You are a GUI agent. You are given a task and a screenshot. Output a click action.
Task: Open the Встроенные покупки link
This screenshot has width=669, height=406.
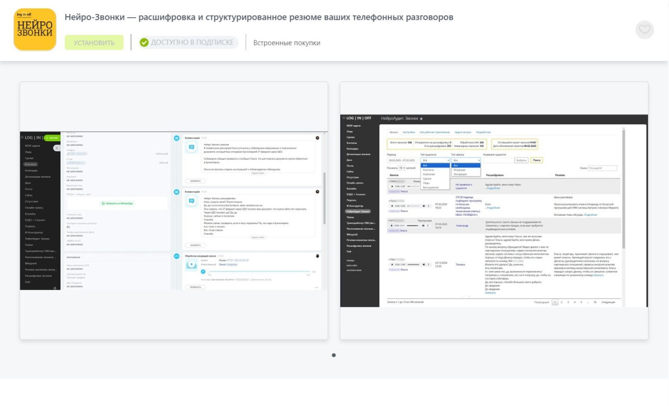click(x=287, y=43)
